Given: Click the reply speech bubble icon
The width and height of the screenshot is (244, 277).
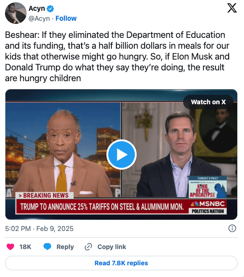Looking at the screenshot, I should point(47,247).
